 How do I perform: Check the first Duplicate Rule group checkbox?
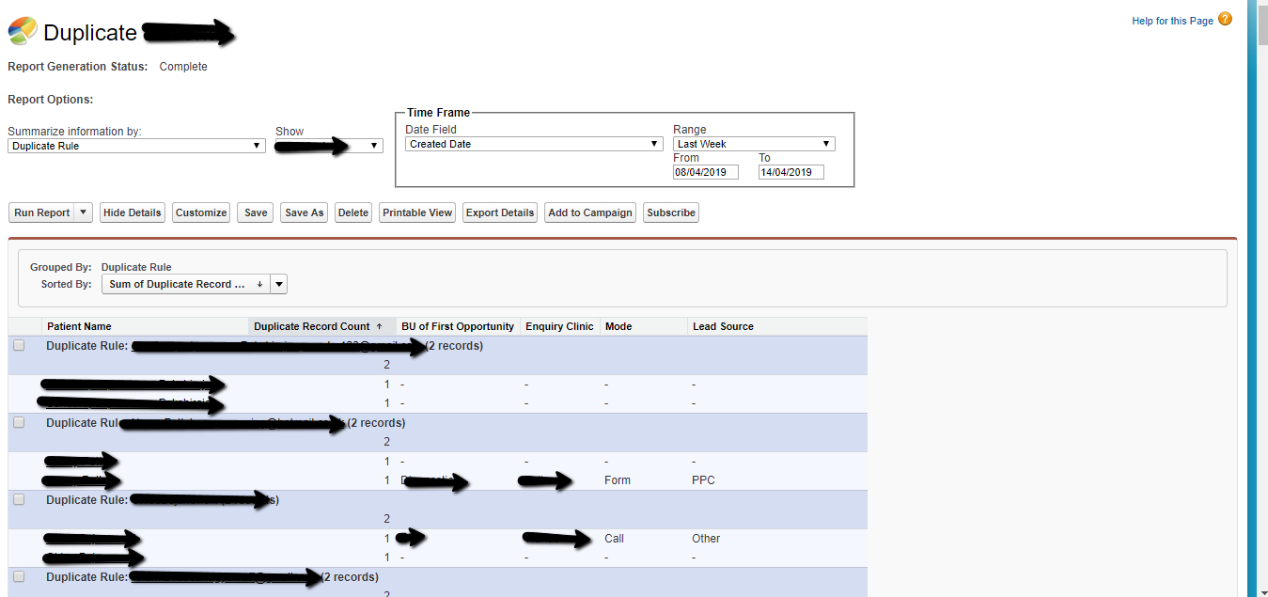coord(19,346)
